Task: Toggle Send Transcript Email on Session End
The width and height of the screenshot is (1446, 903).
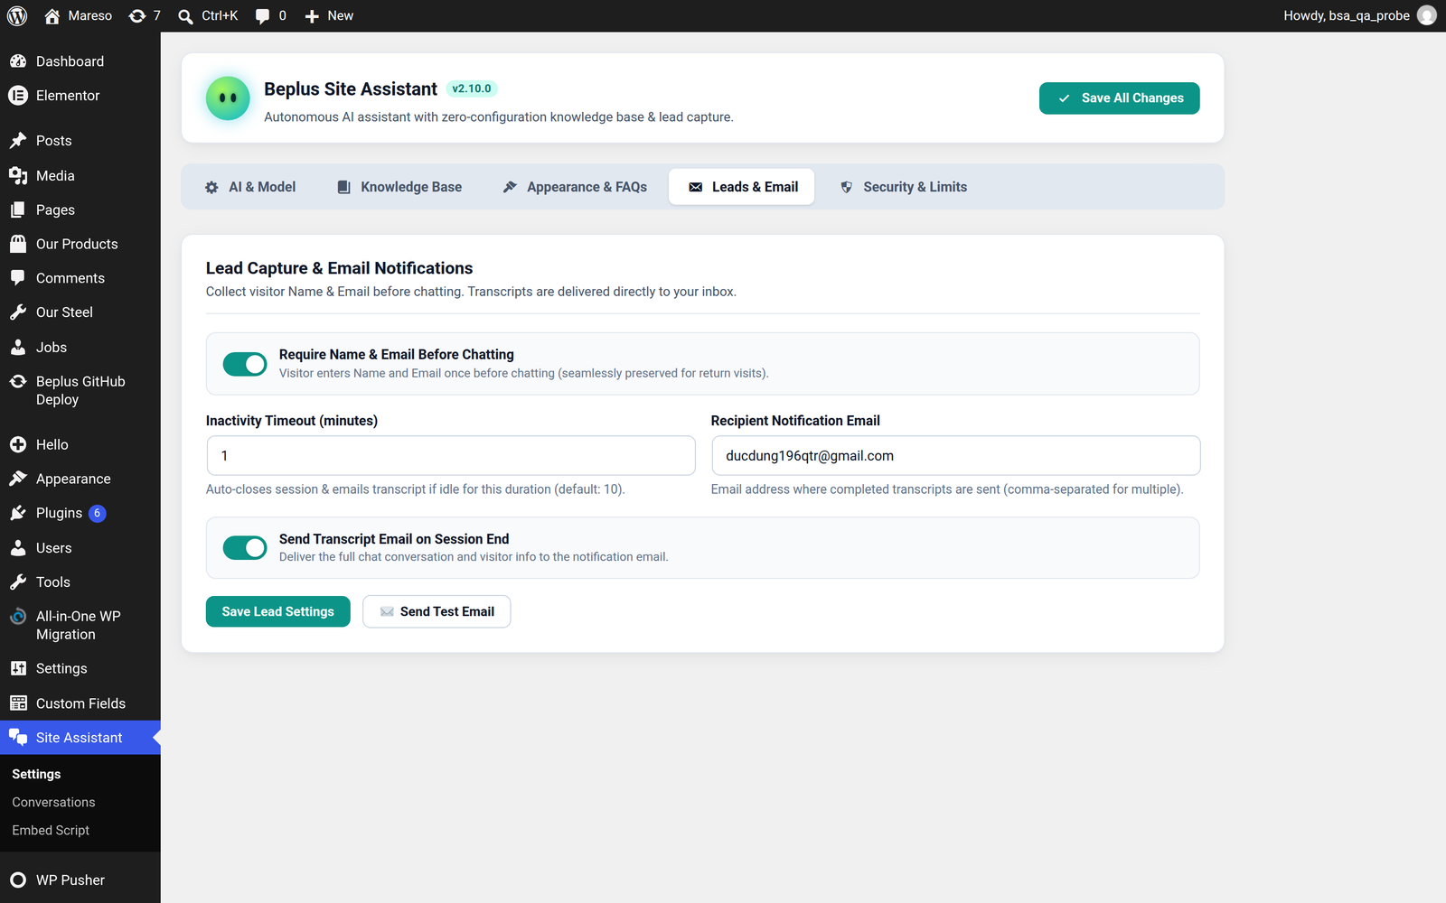Action: coord(245,548)
